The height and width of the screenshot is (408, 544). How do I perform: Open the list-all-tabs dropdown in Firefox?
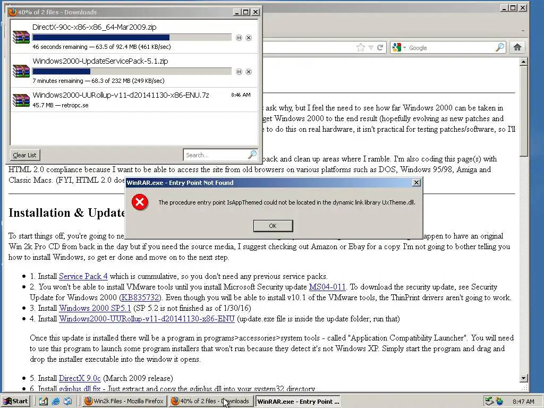[523, 31]
